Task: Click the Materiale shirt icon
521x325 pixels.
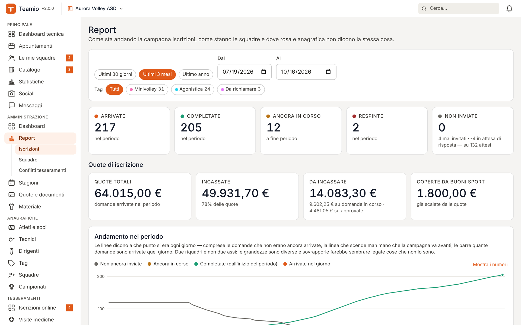Action: point(11,207)
